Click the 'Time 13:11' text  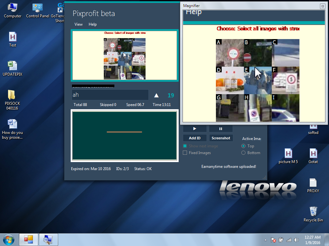(162, 105)
